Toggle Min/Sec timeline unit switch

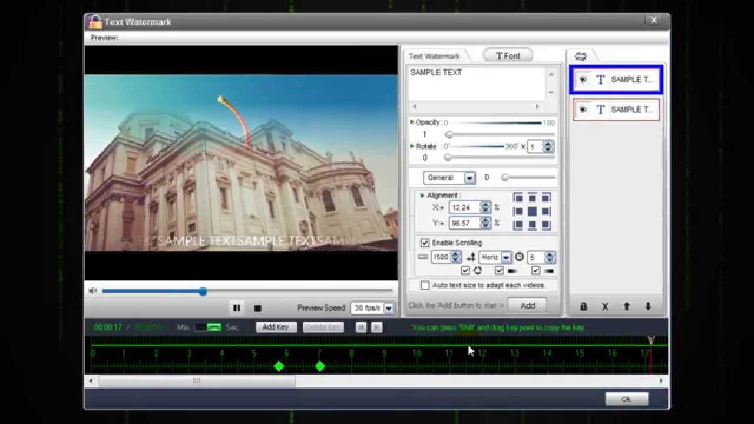(207, 327)
